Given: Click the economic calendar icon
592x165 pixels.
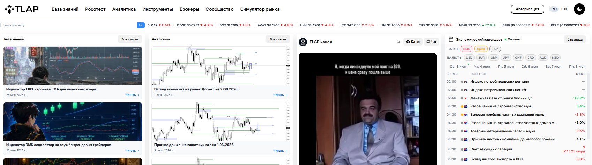Looking at the screenshot, I should tap(451, 39).
